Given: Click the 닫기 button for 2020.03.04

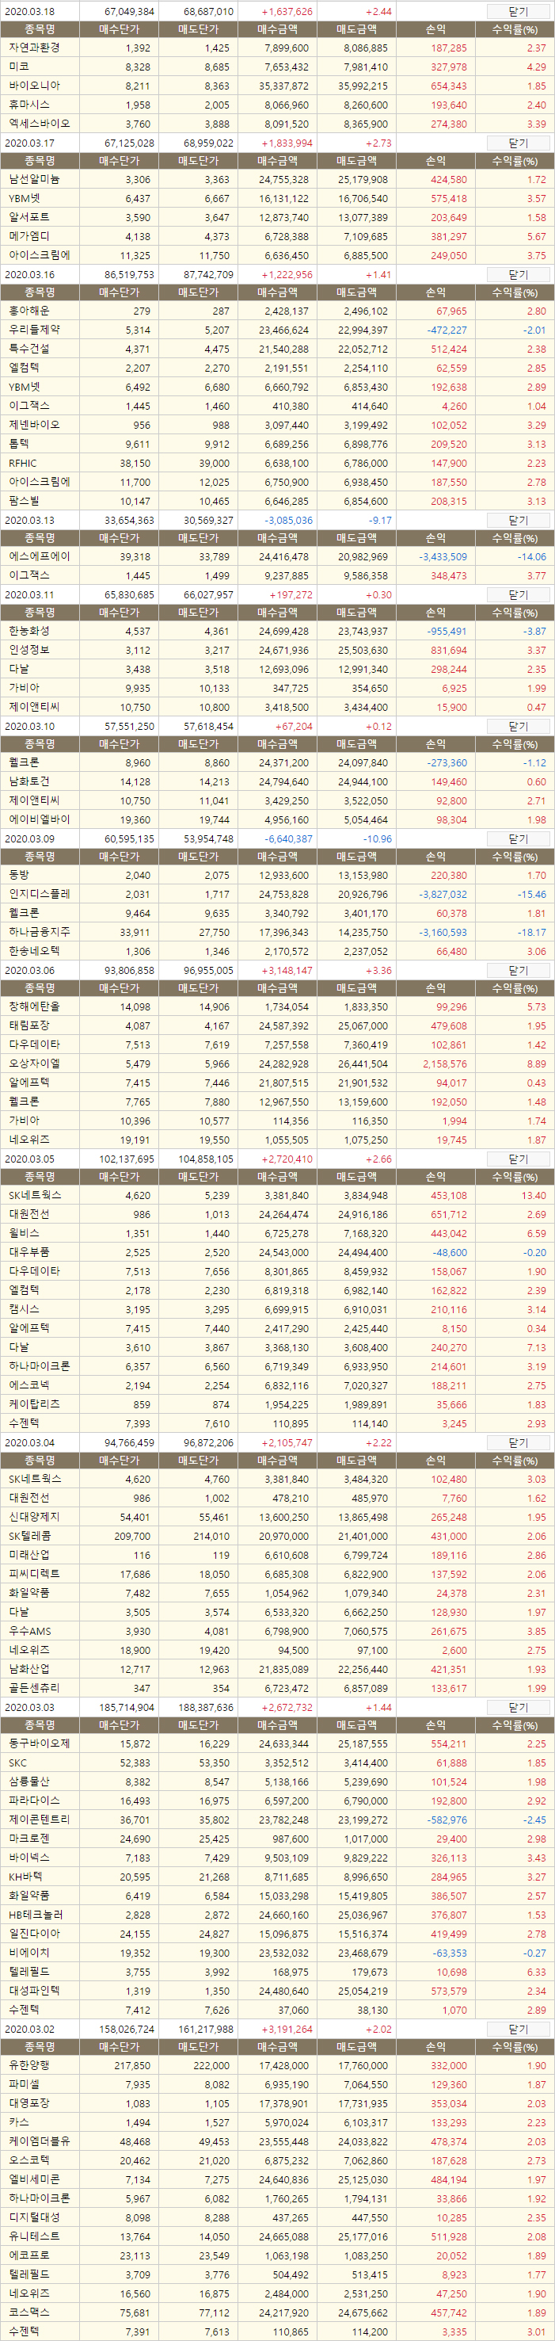Looking at the screenshot, I should pyautogui.click(x=518, y=1442).
